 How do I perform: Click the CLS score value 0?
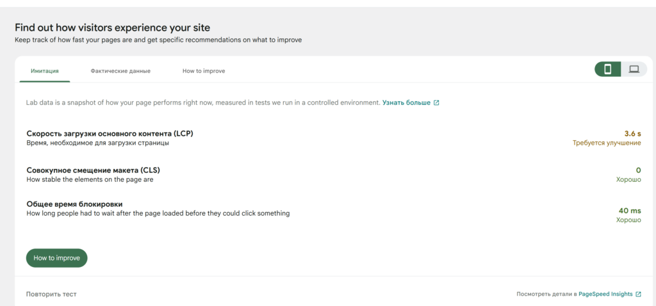639,170
